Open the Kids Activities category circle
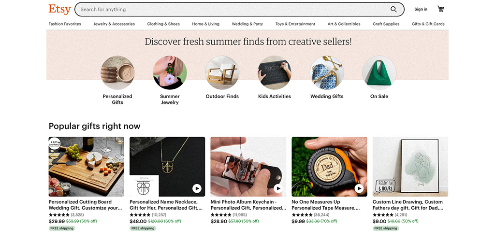The width and height of the screenshot is (495, 242). 275,73
